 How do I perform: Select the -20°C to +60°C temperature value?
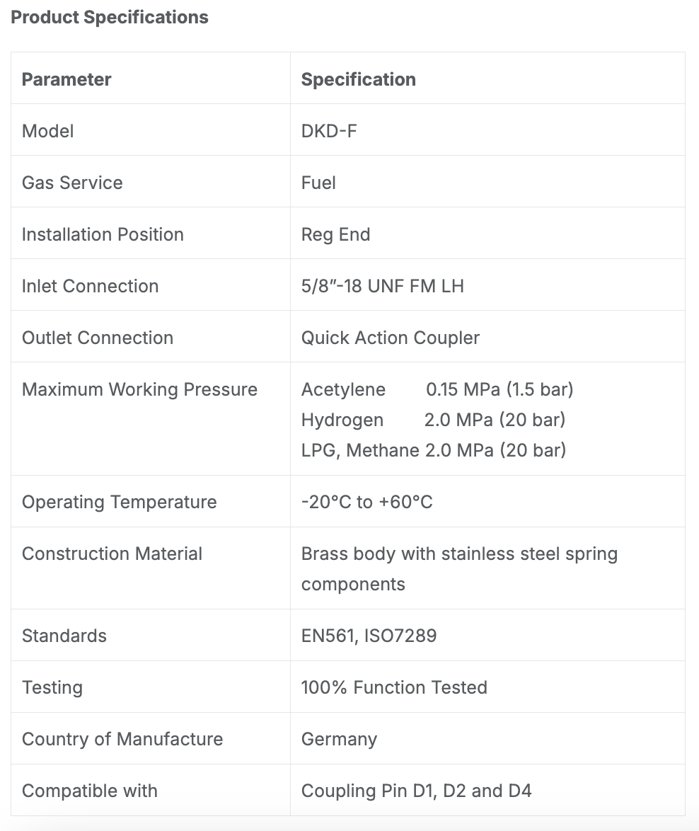(367, 501)
